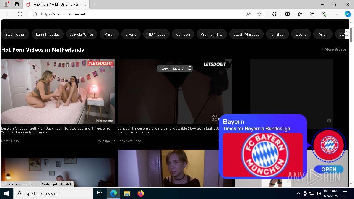
Task: Click the category list down arrow
Action: click(x=347, y=36)
